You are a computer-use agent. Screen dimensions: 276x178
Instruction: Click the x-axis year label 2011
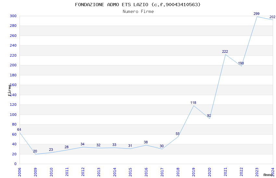point(67,172)
